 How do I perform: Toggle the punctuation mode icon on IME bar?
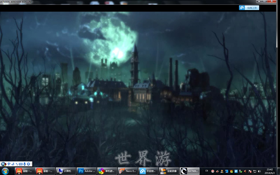(x=16, y=164)
